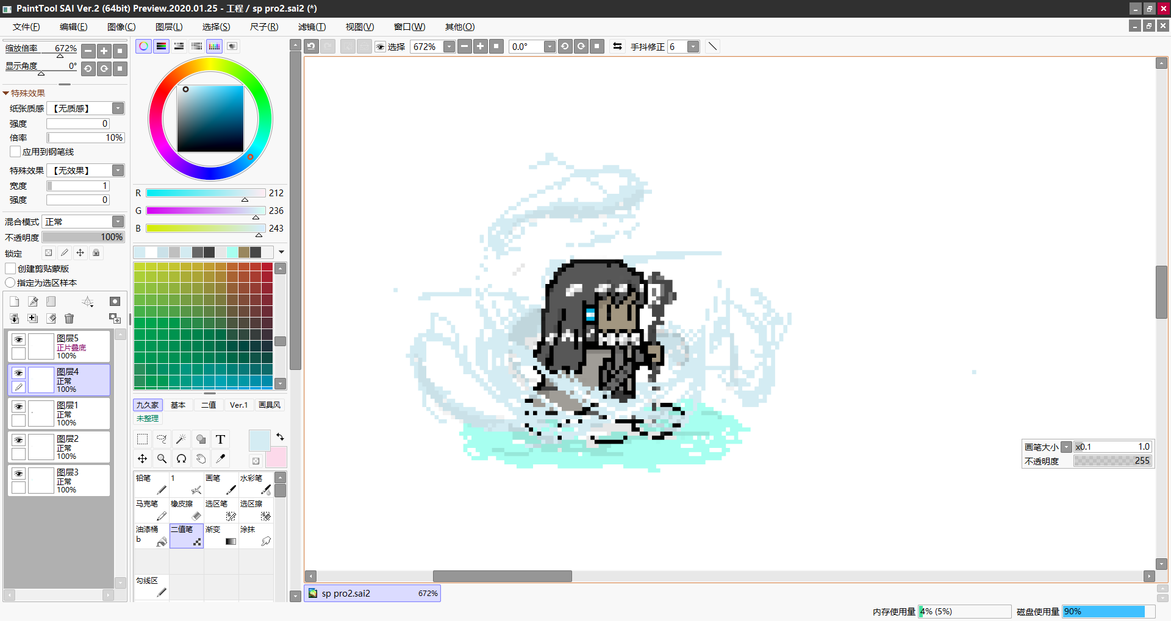Viewport: 1171px width, 621px height.
Task: Select 指定为选区样本 radio button
Action: coord(10,283)
